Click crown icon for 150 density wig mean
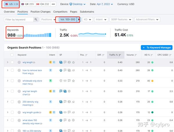The image size is (174, 132). tap(61, 120)
